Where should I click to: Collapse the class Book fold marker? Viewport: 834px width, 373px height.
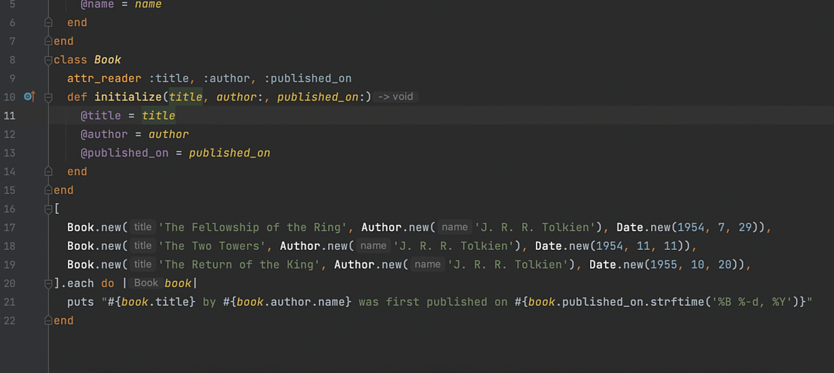click(x=49, y=60)
